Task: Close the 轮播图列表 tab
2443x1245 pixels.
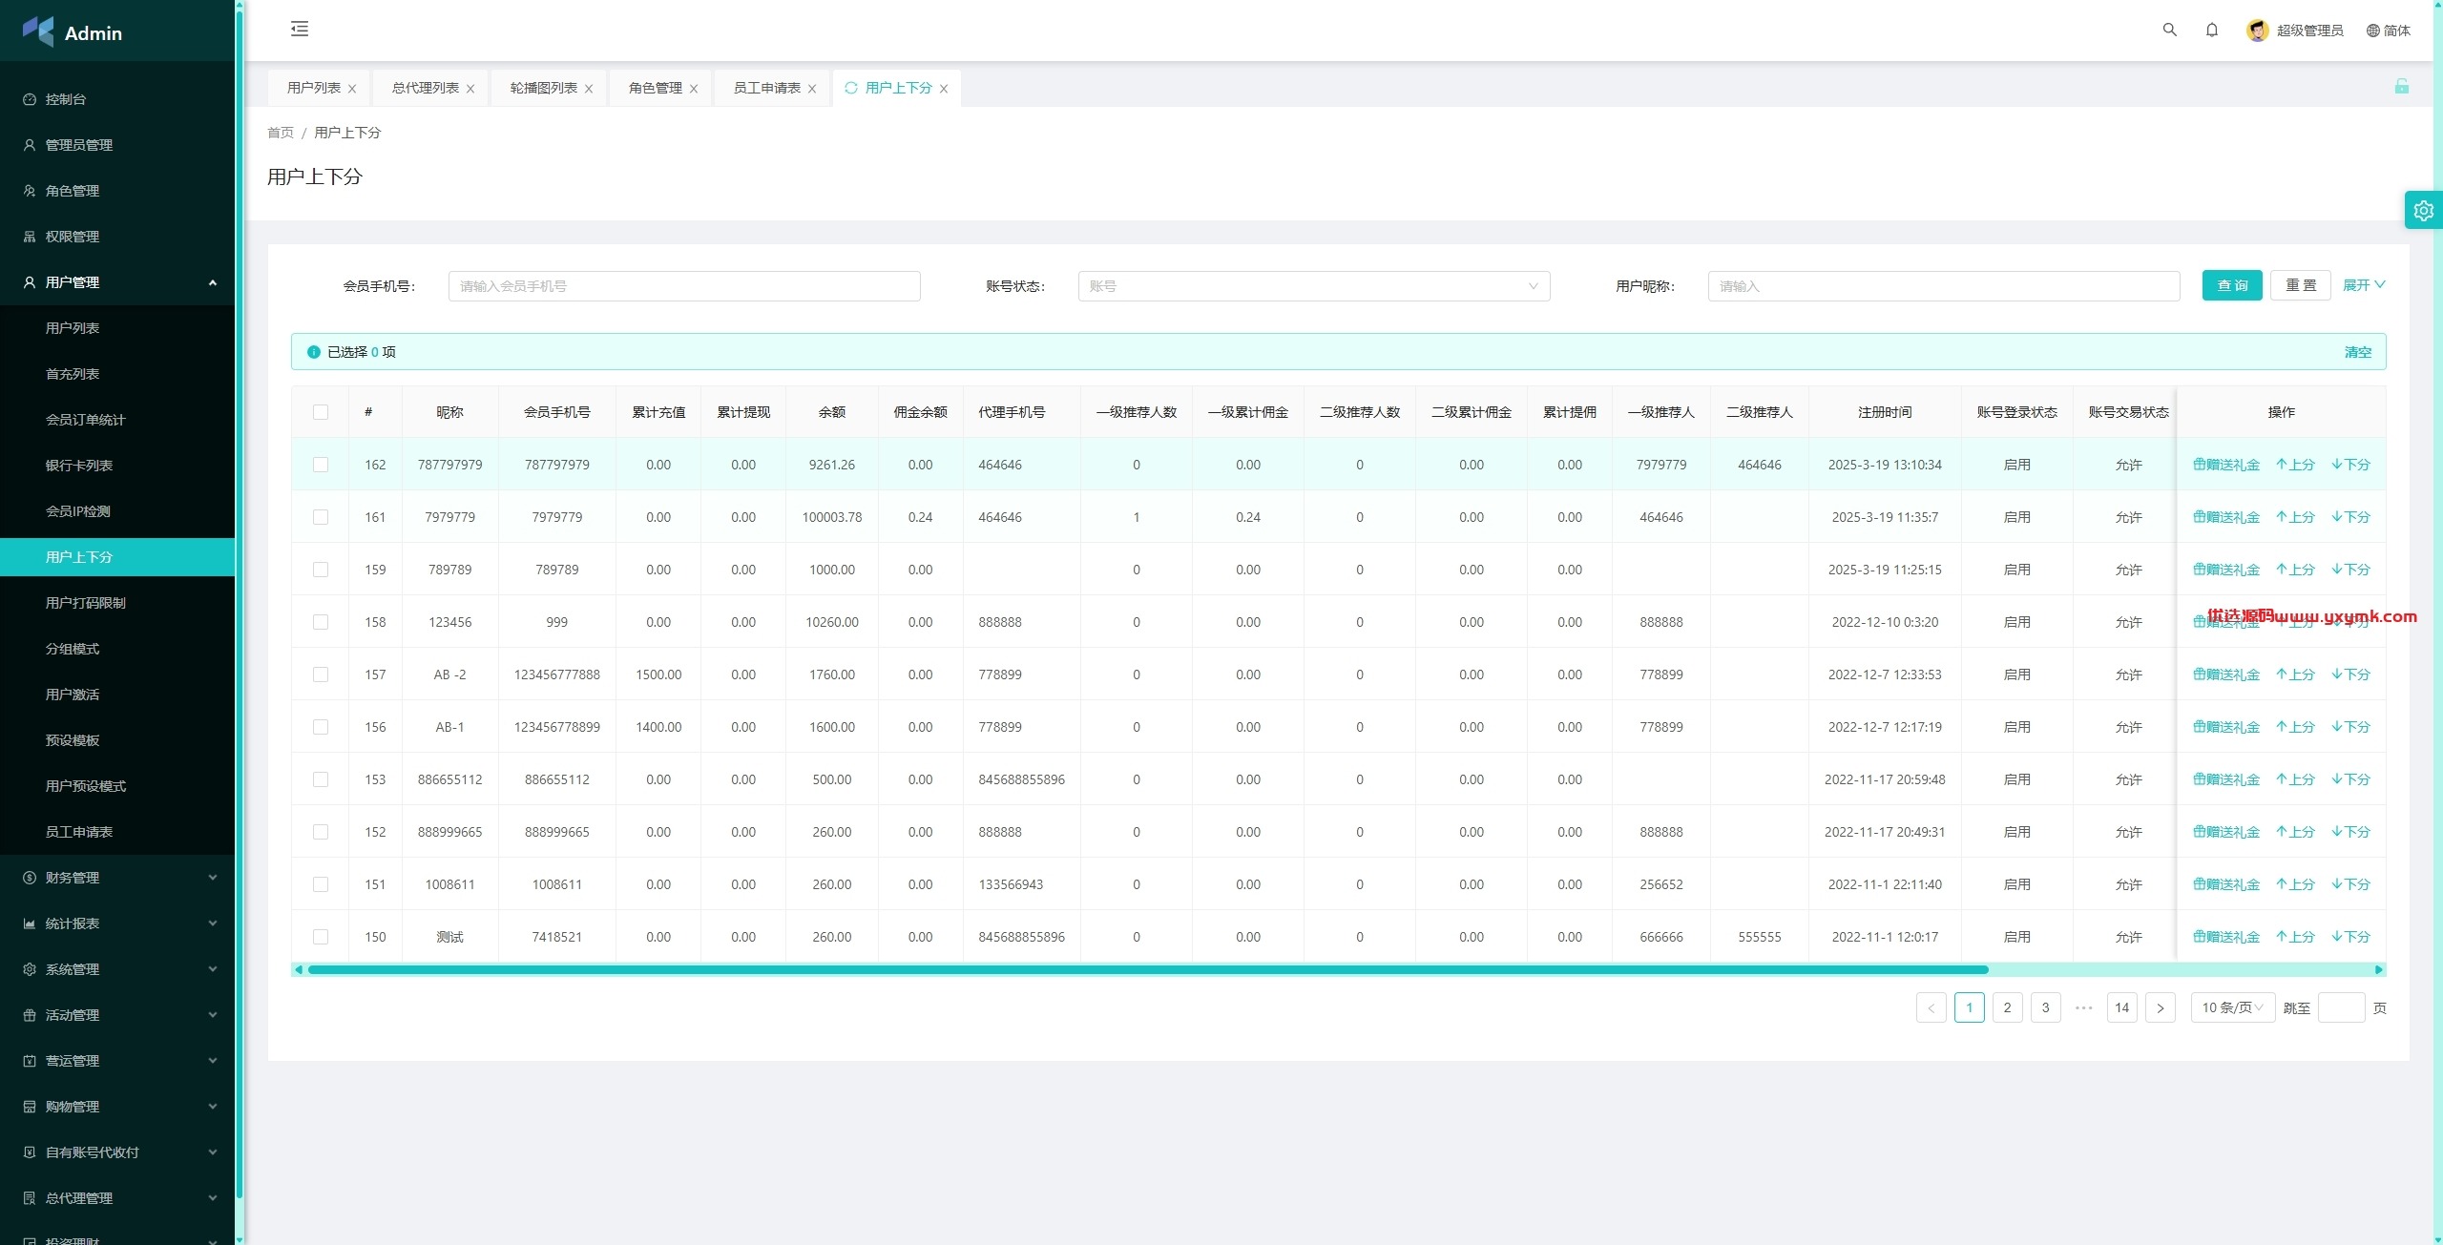Action: click(x=589, y=89)
